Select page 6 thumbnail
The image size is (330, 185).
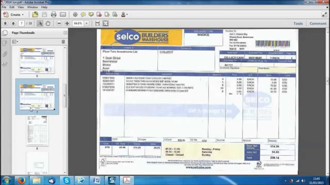(x=37, y=61)
